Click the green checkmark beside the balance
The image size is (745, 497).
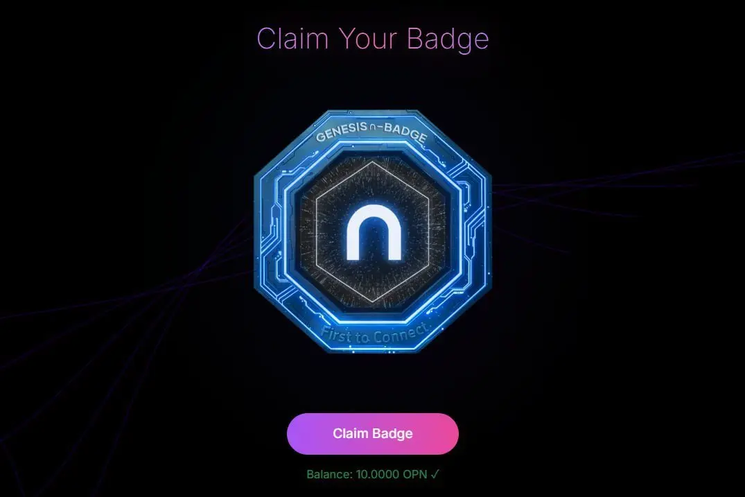click(435, 474)
